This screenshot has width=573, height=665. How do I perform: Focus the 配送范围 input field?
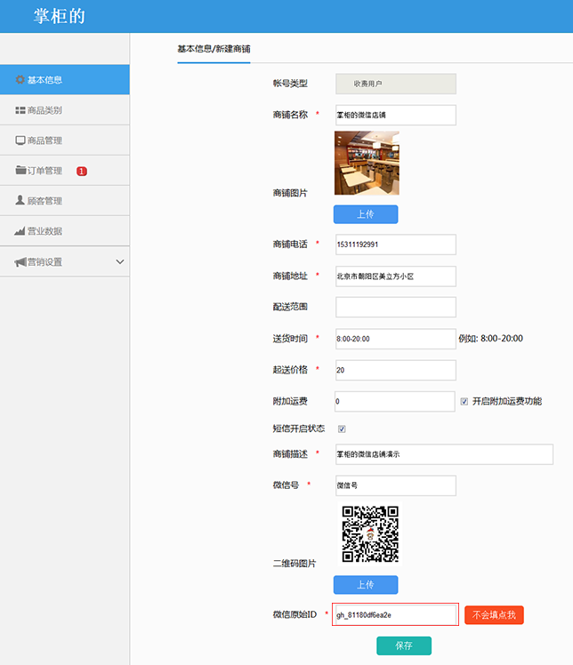[395, 307]
